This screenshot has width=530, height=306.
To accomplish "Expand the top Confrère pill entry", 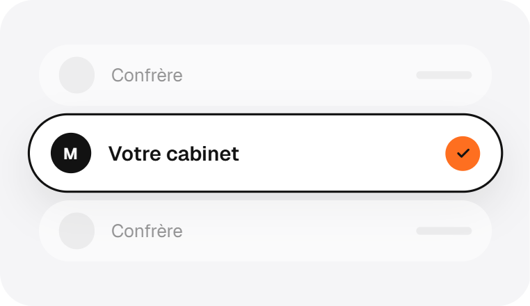I will [265, 75].
